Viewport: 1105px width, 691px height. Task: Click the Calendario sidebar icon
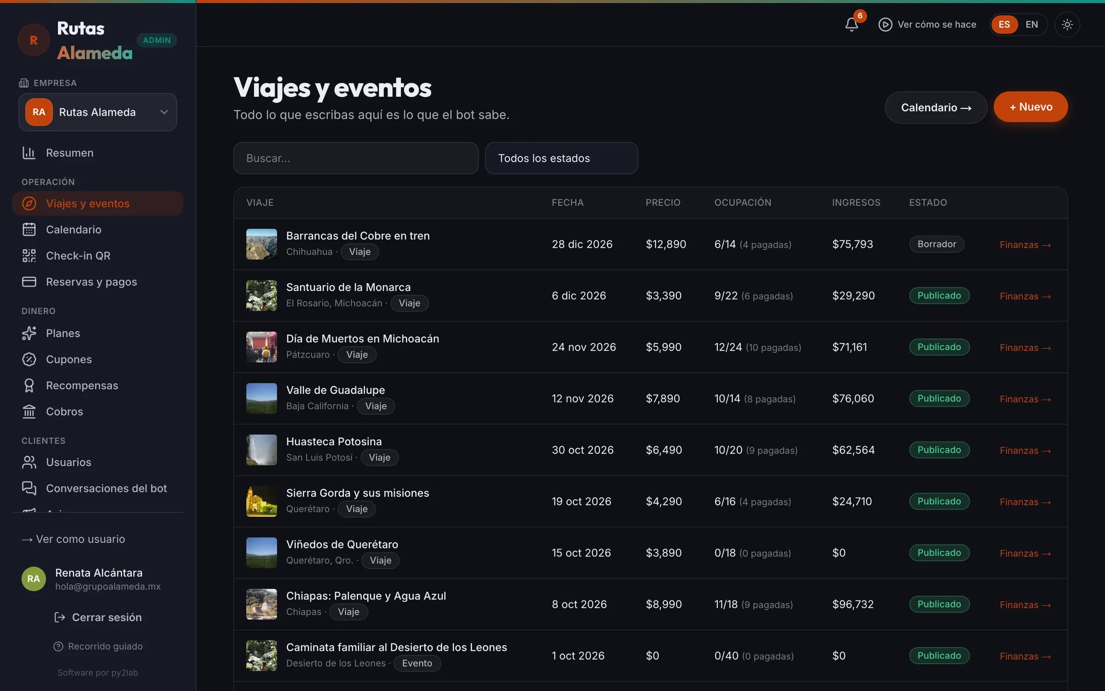29,229
